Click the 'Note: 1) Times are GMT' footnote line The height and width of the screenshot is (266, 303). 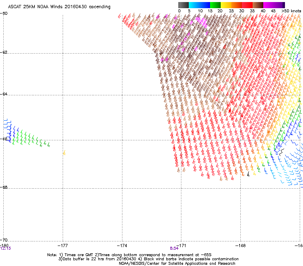pos(129,255)
